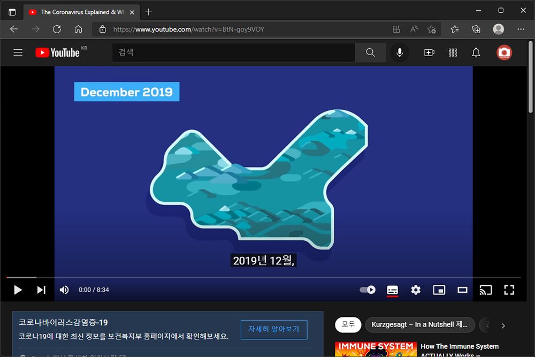Cast the video to a TV
Screen dimensions: 535x357
coord(486,290)
